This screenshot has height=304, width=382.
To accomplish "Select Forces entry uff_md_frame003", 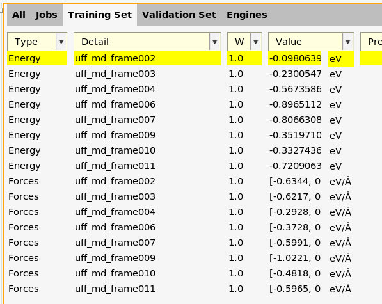I will [115, 196].
